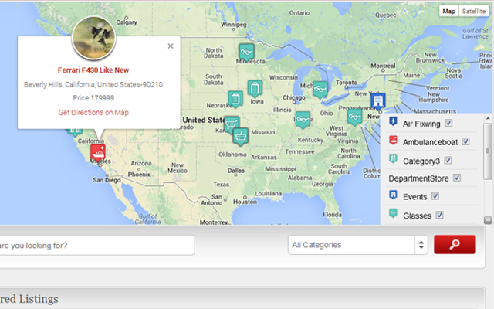The height and width of the screenshot is (309, 494).
Task: Switch to Satellite view
Action: 474,12
